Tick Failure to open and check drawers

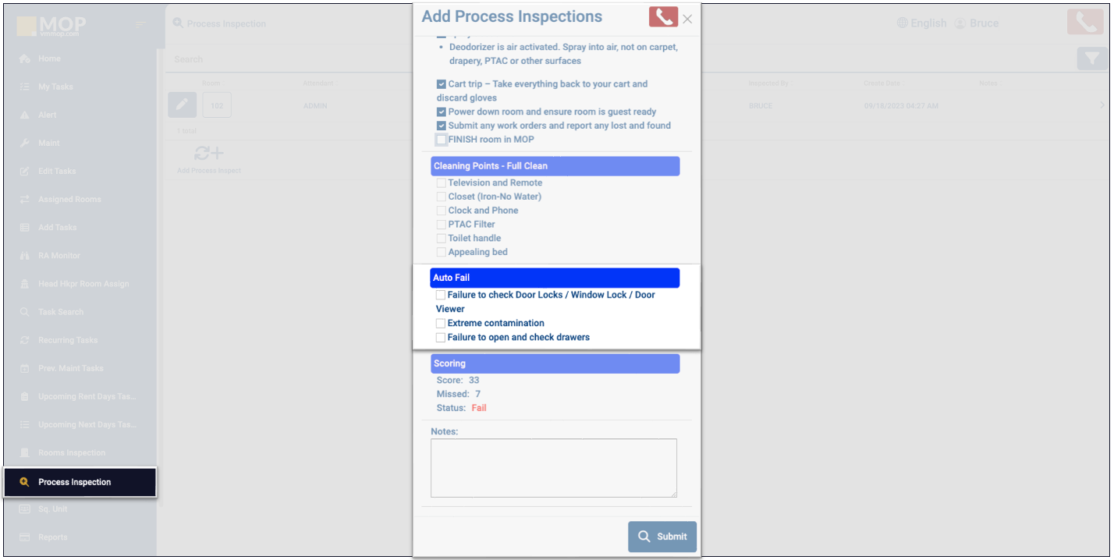(x=441, y=338)
